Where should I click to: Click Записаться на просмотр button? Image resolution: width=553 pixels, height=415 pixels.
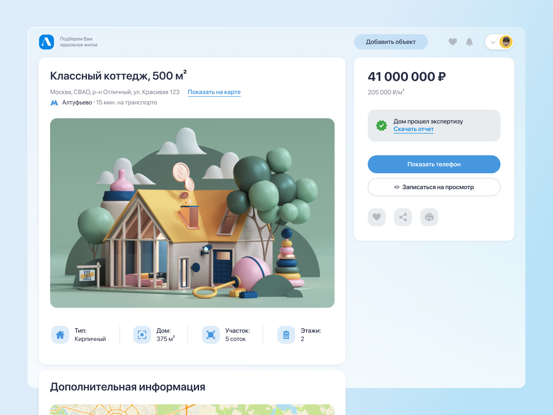(x=434, y=187)
